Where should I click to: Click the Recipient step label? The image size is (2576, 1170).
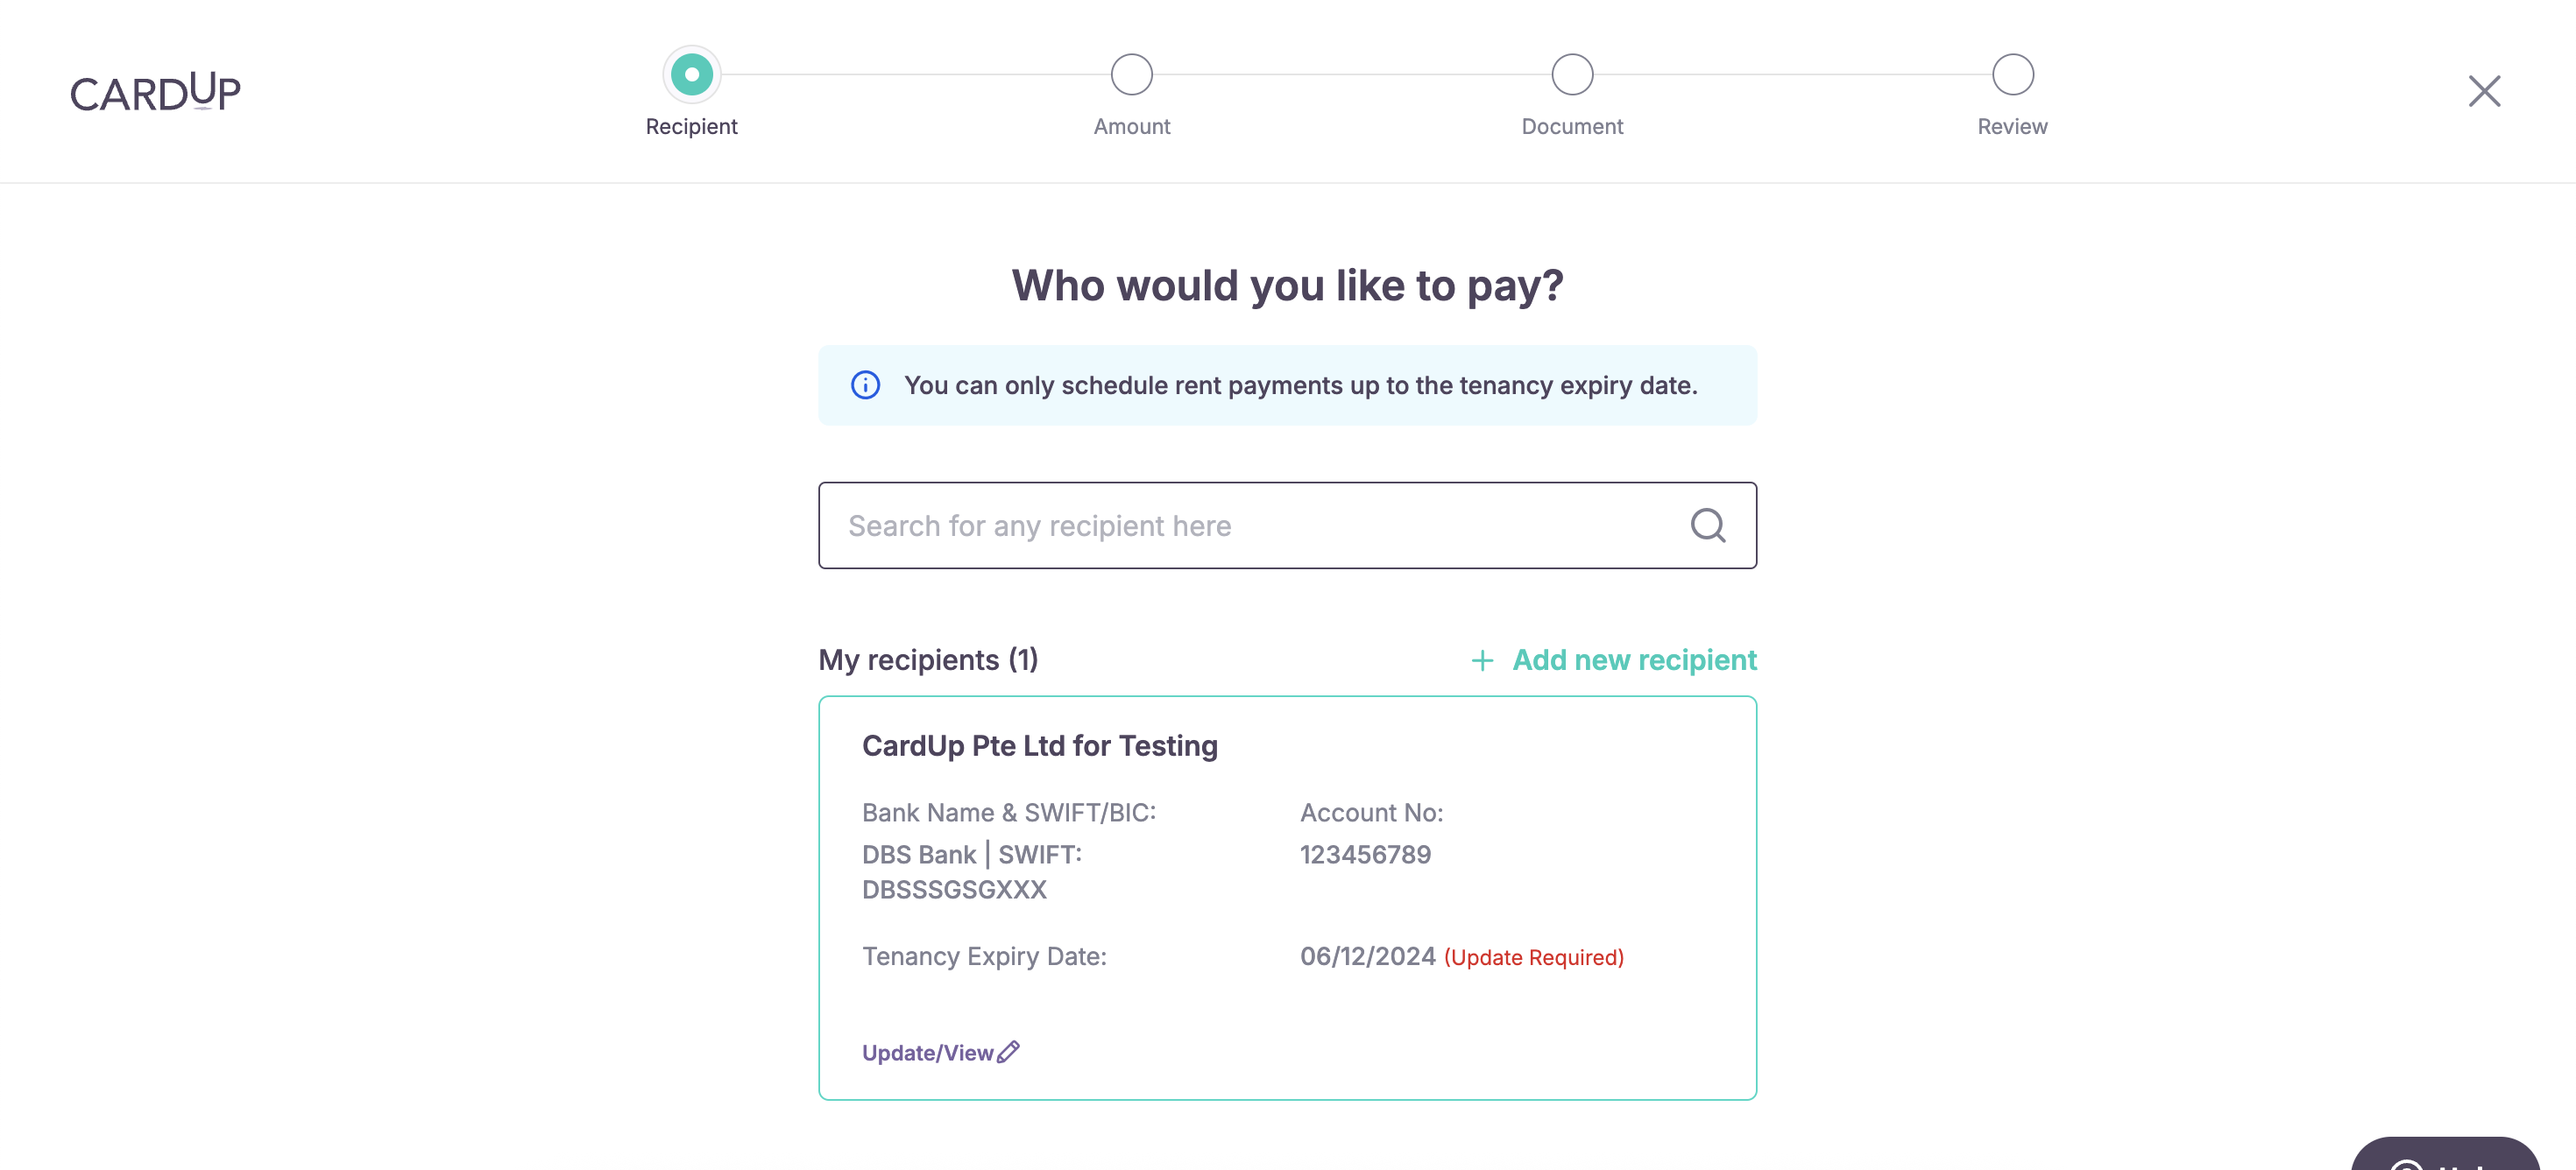691,127
